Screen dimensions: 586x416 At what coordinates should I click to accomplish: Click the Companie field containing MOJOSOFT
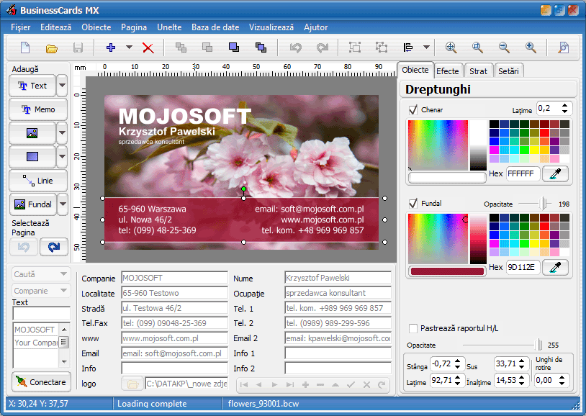click(x=174, y=278)
